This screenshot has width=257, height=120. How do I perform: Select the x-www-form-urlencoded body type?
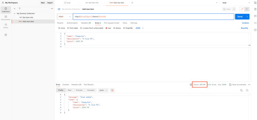tap(92, 28)
